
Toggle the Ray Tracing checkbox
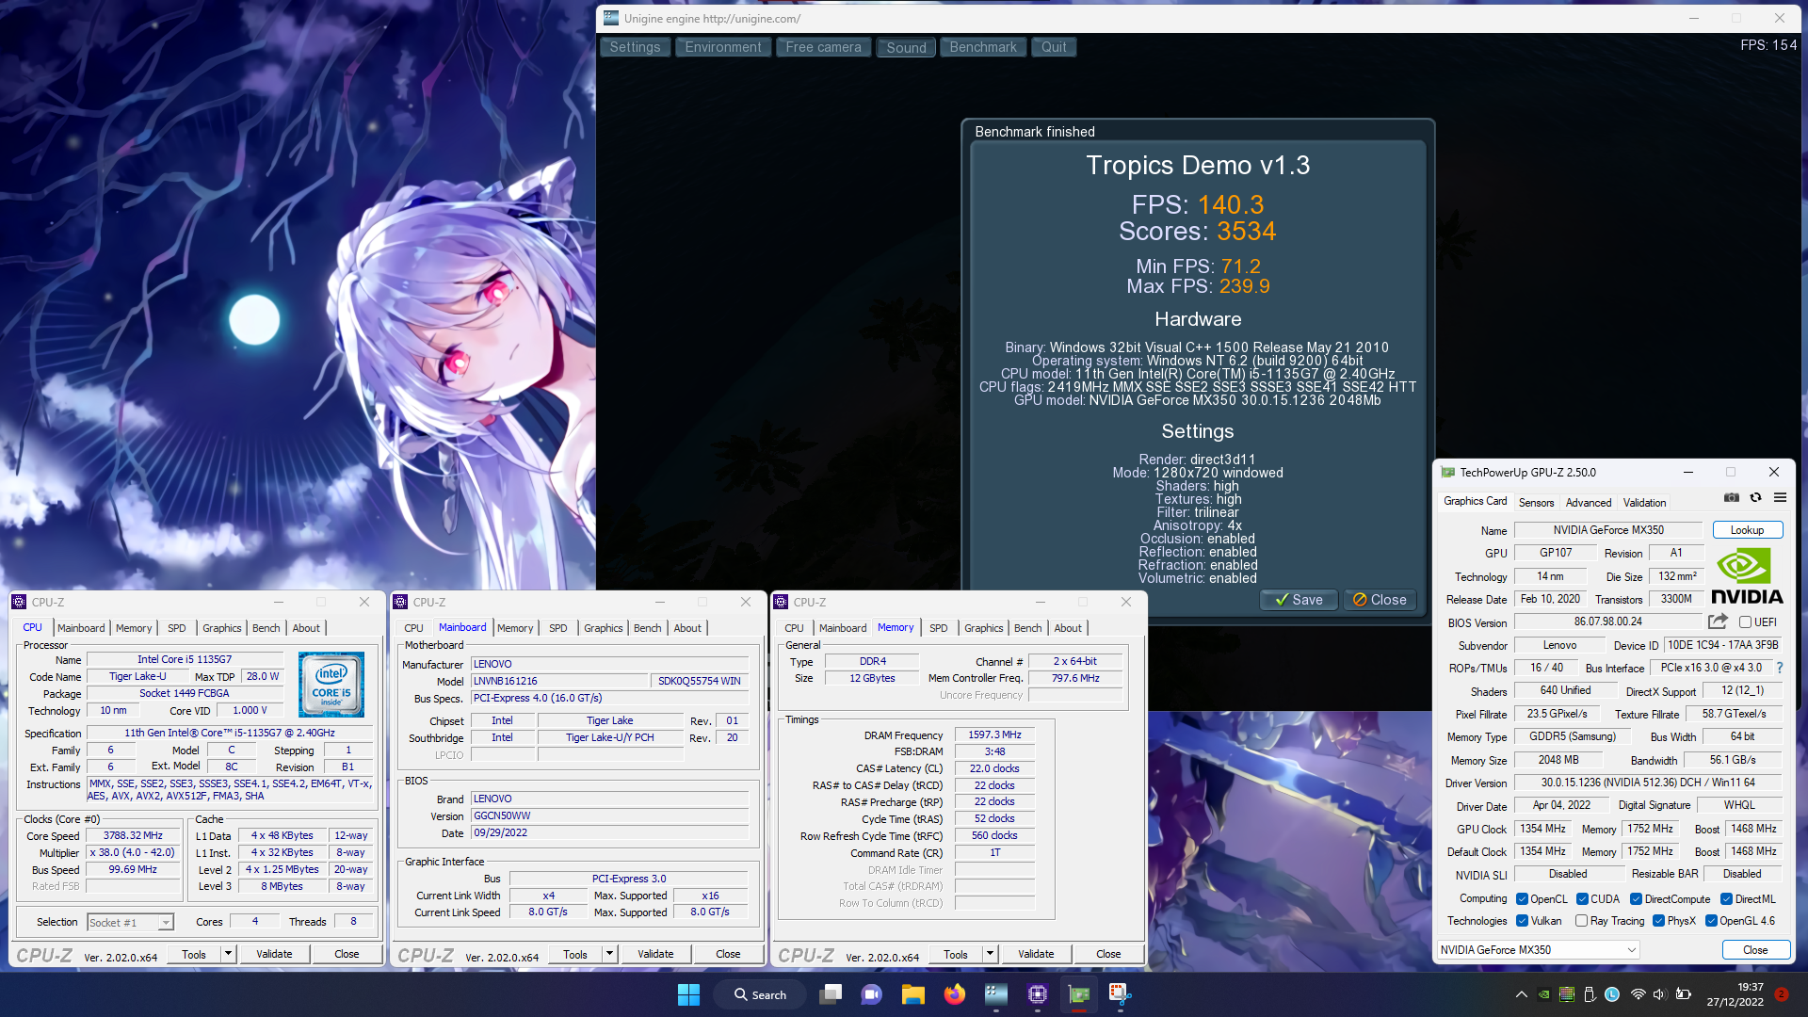1581,921
